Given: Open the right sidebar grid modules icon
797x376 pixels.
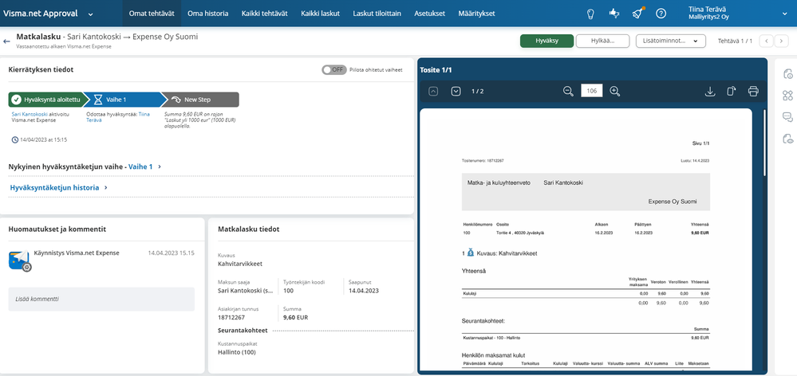Looking at the screenshot, I should 788,96.
